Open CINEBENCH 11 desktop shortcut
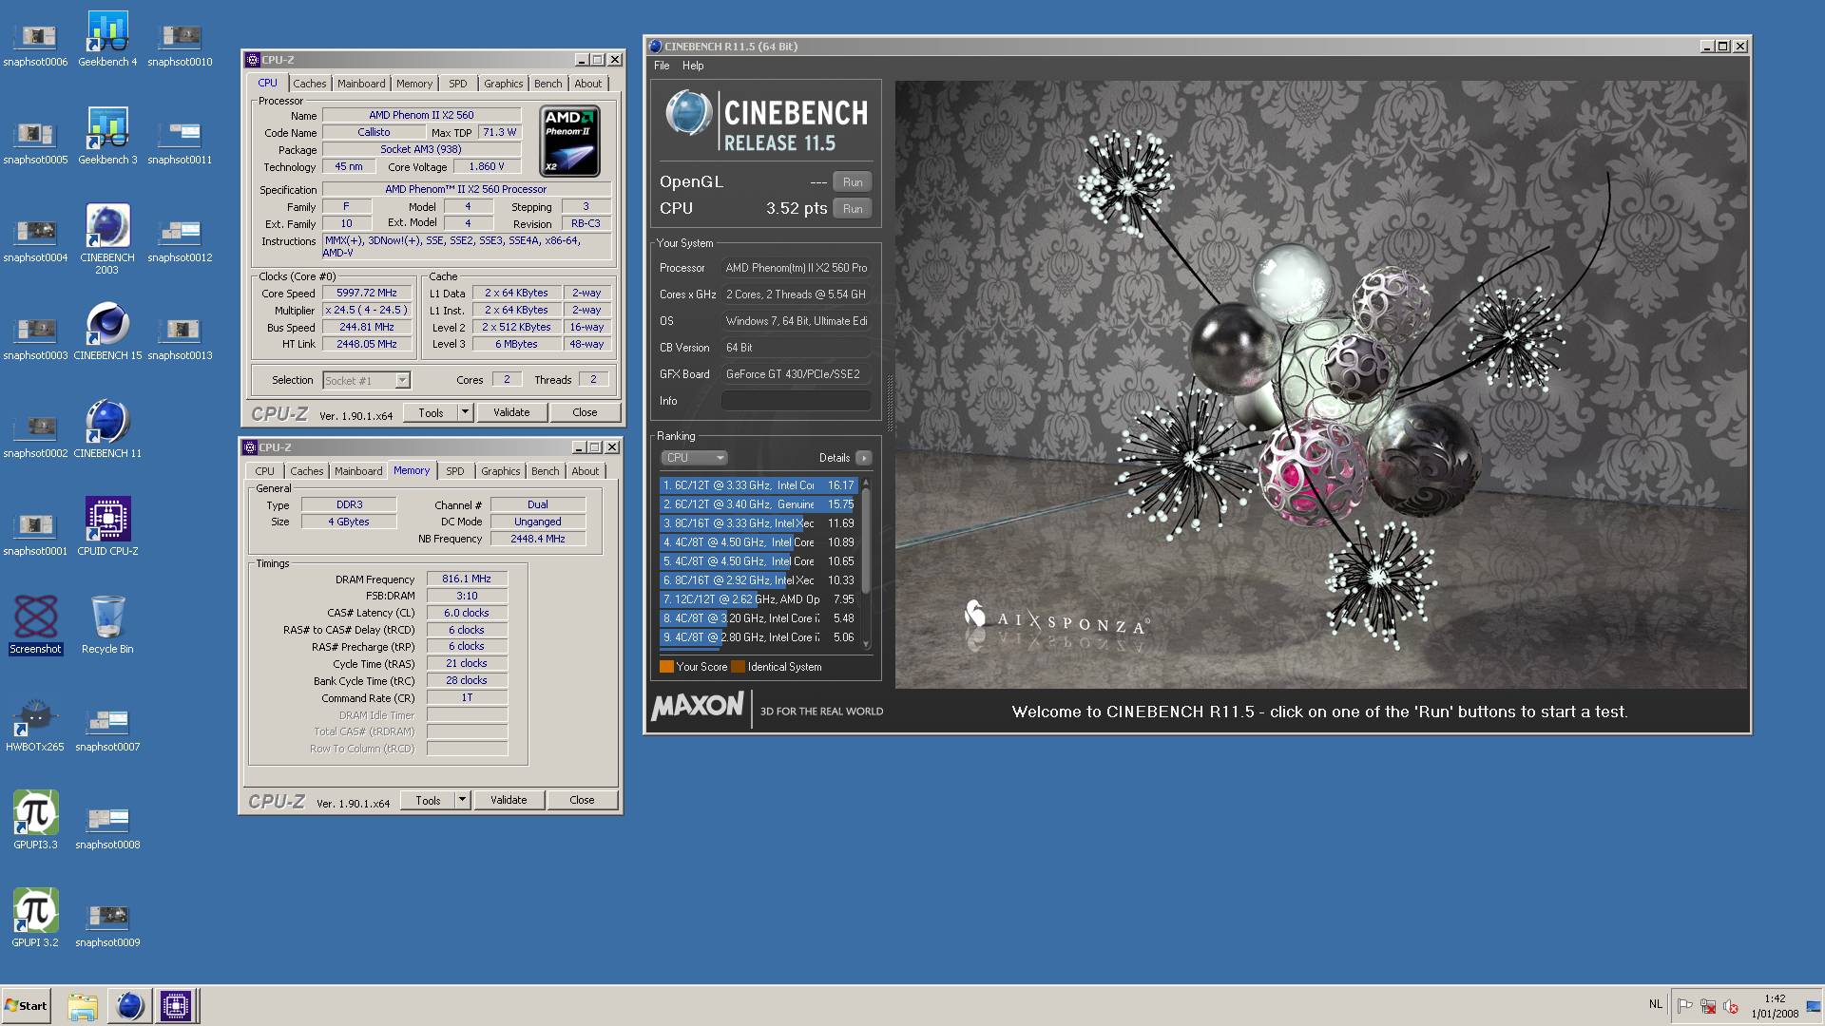 [107, 430]
